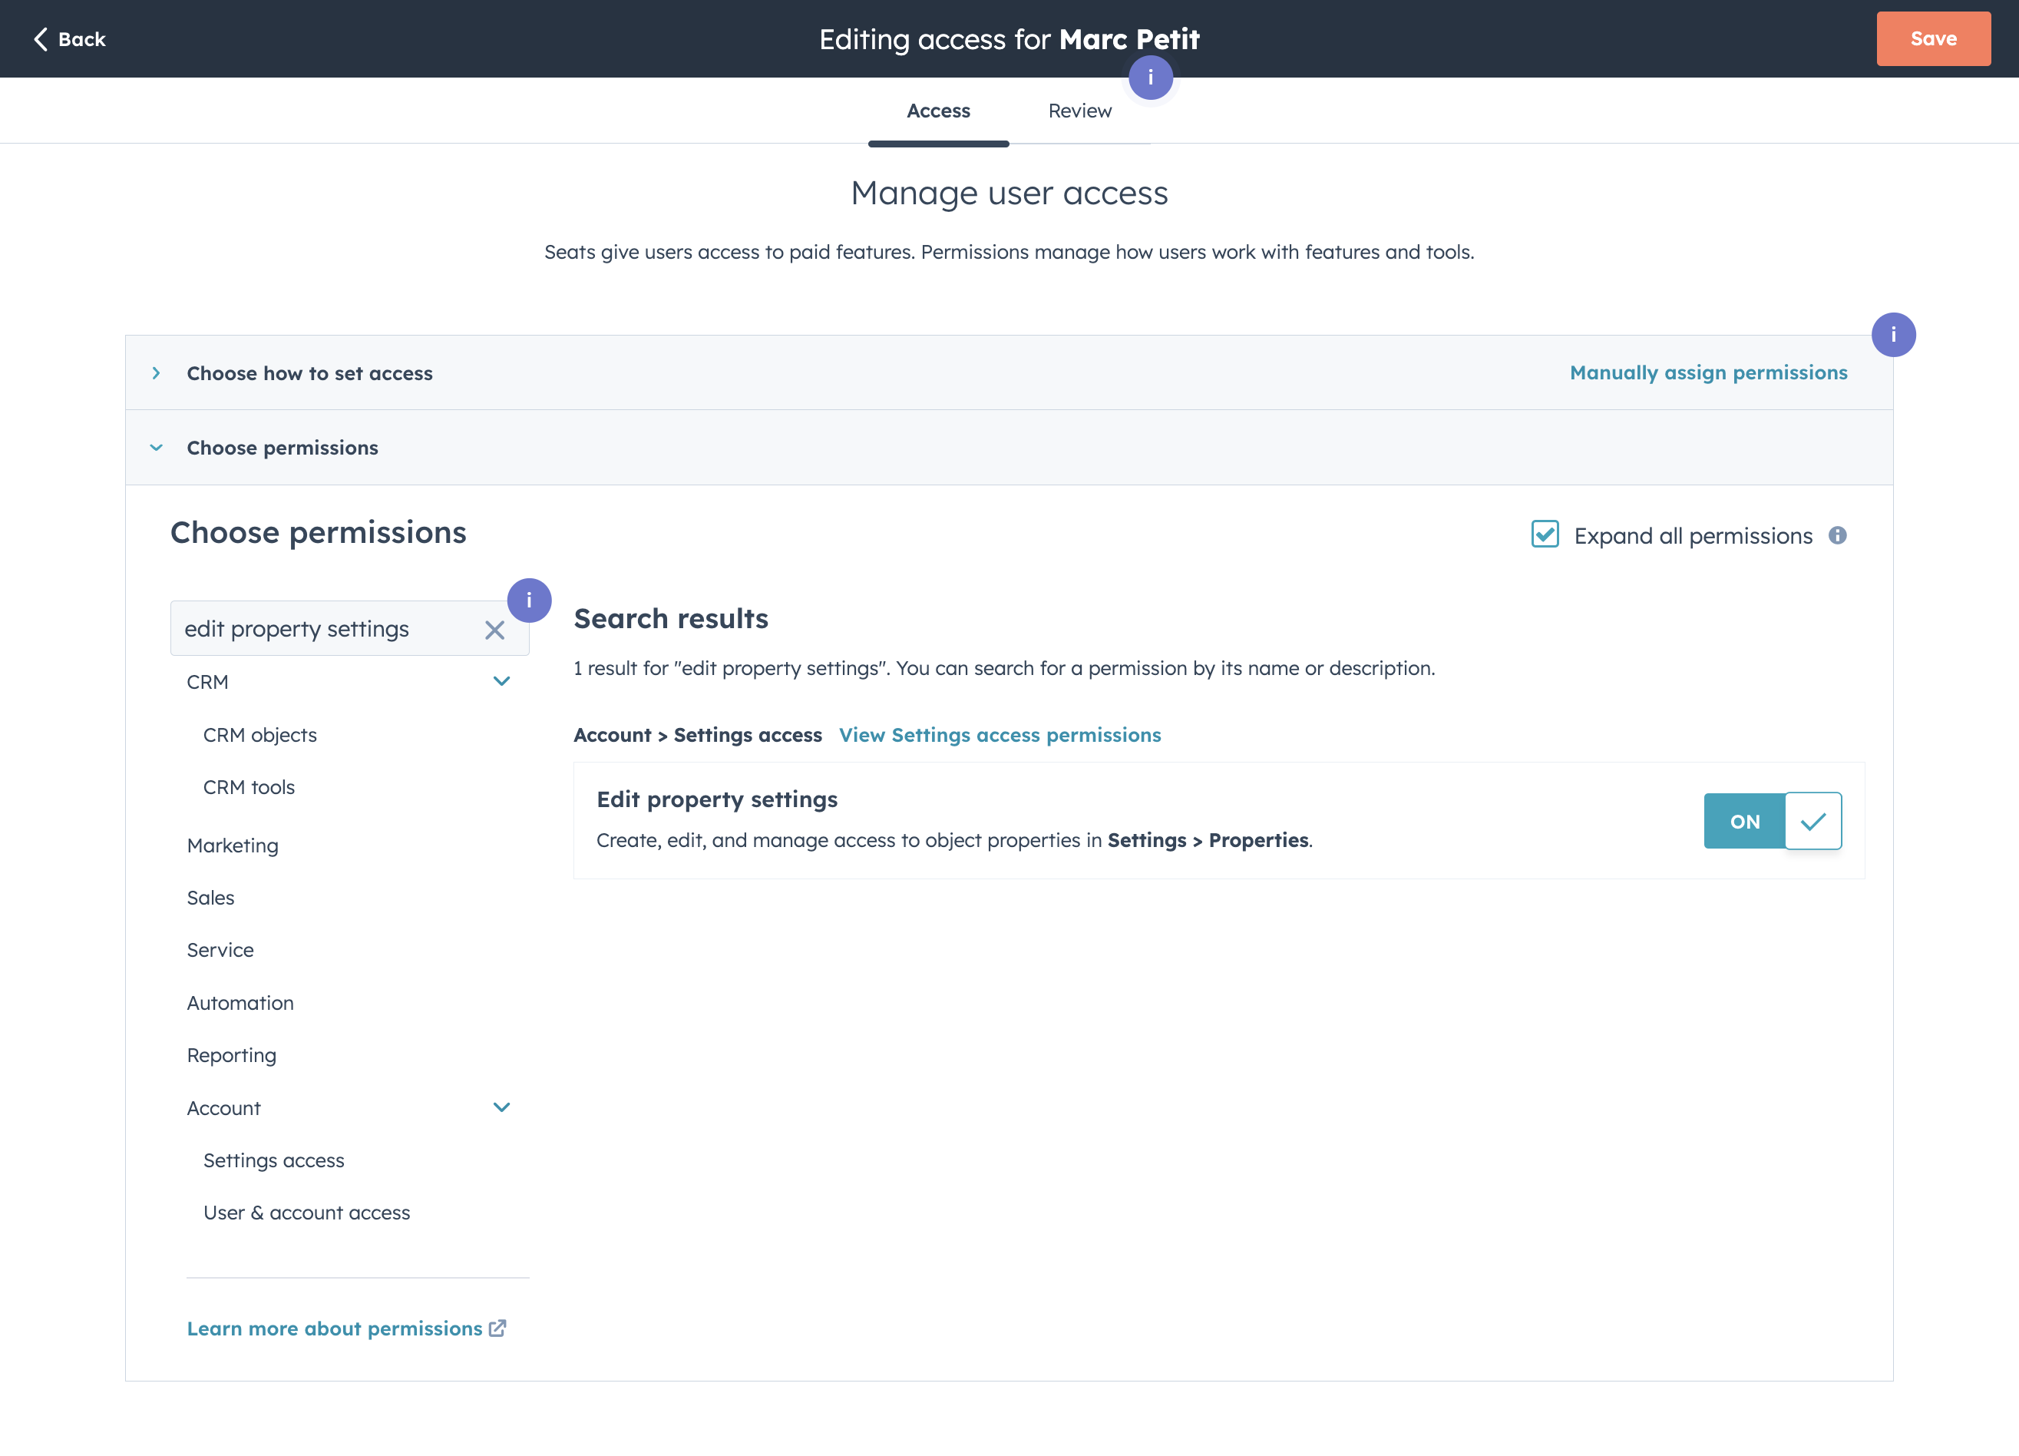
Task: Select User & account access
Action: (306, 1213)
